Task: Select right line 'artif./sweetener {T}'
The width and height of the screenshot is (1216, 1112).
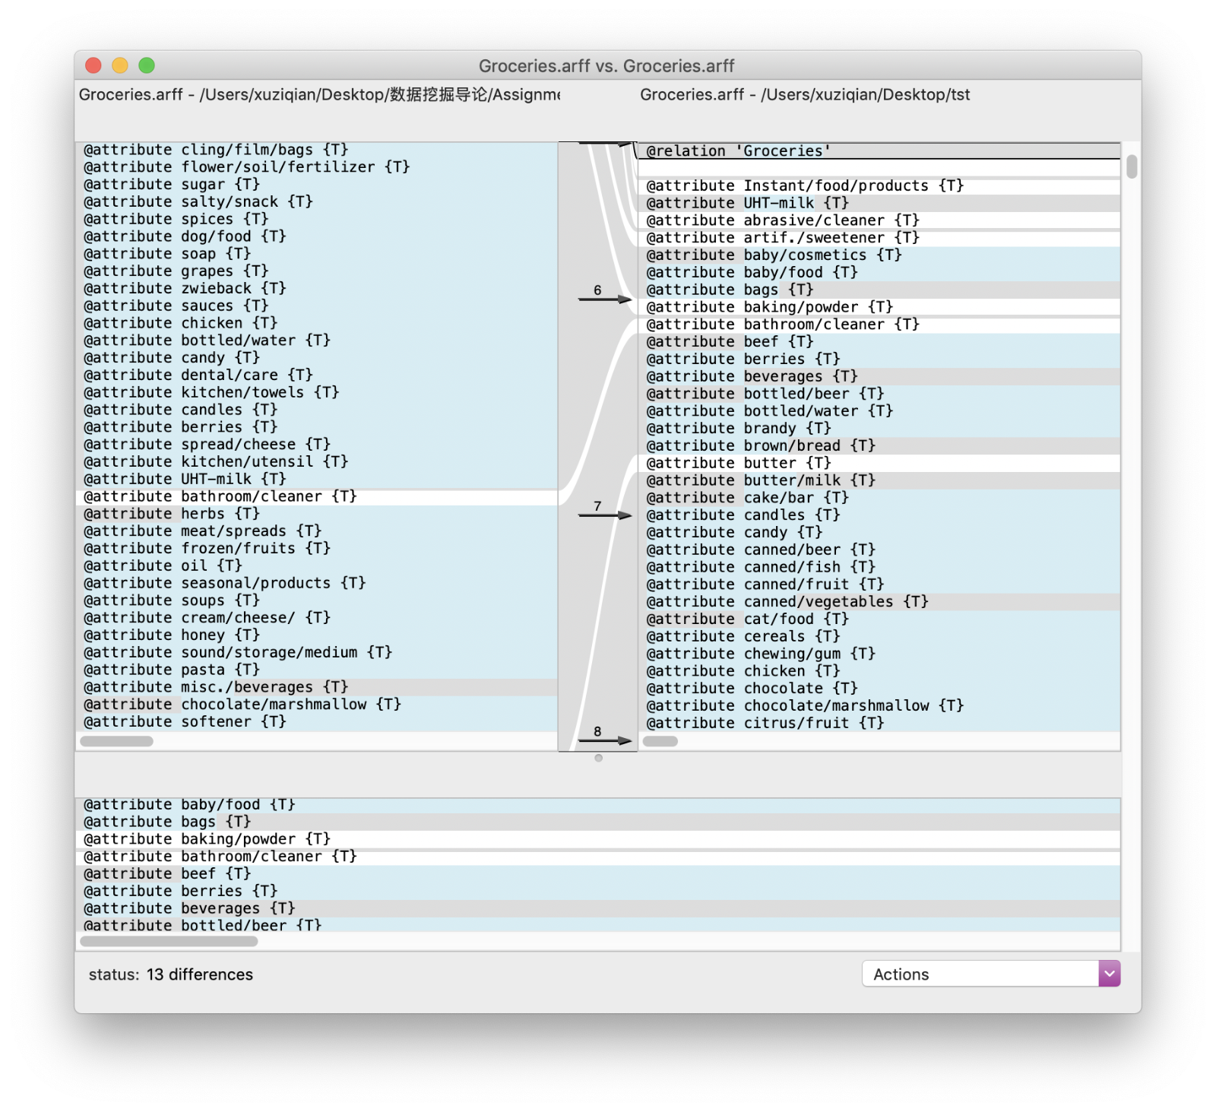Action: click(x=879, y=238)
